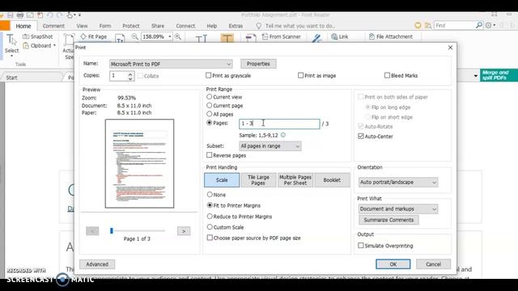Click the Undo arrow in quick access toolbar

pos(50,15)
